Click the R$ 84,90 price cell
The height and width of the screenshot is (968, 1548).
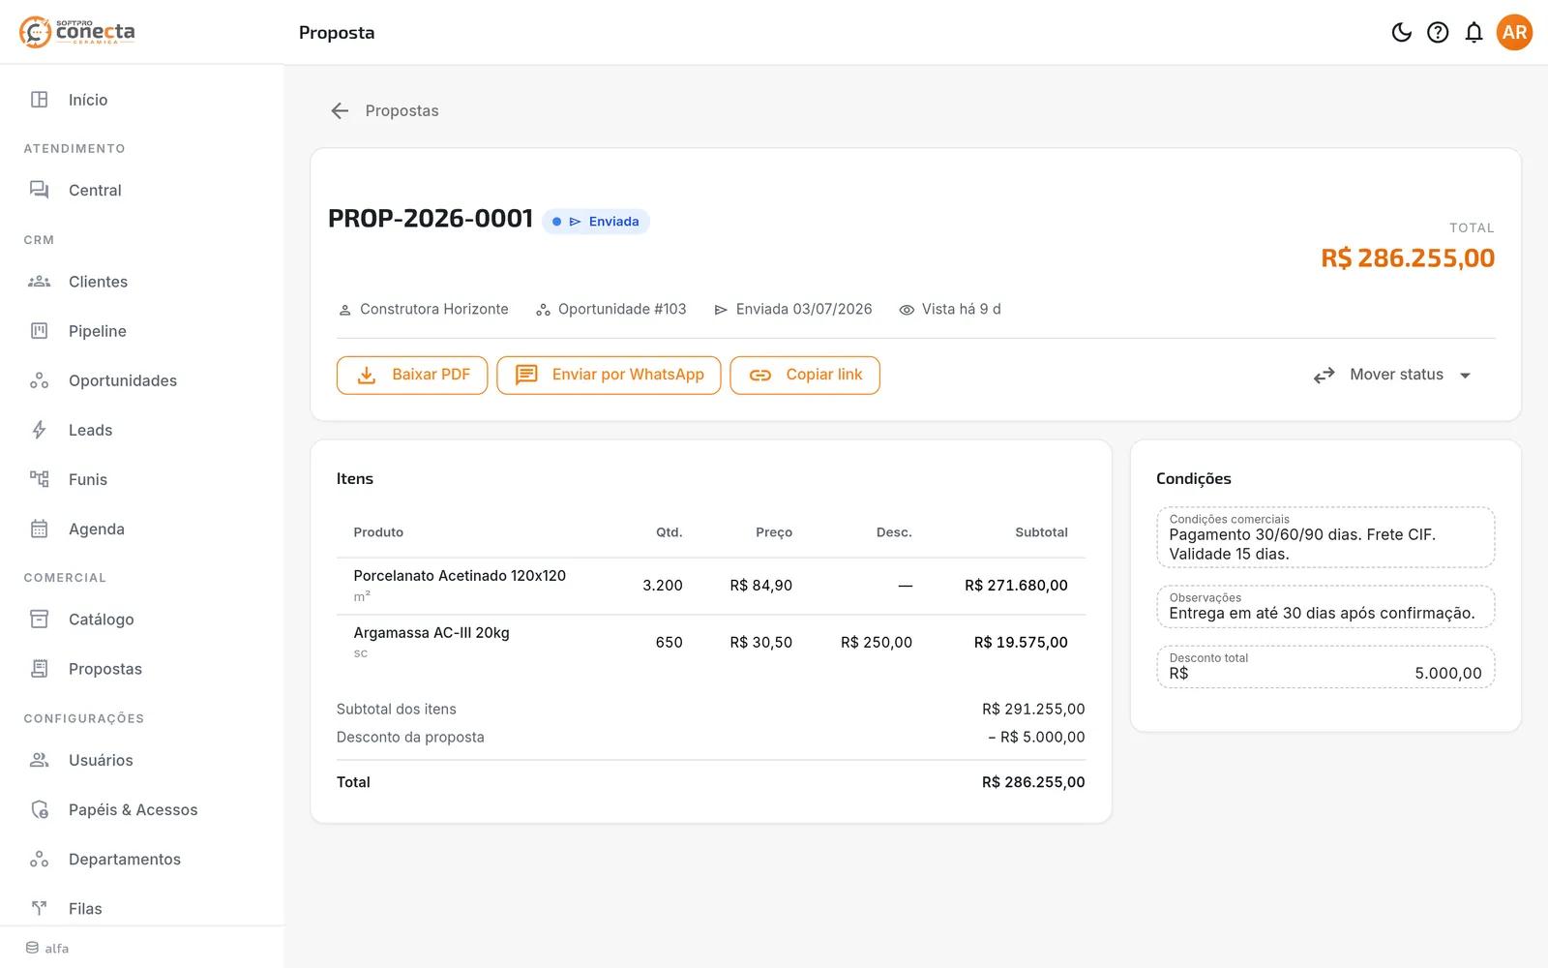760,586
